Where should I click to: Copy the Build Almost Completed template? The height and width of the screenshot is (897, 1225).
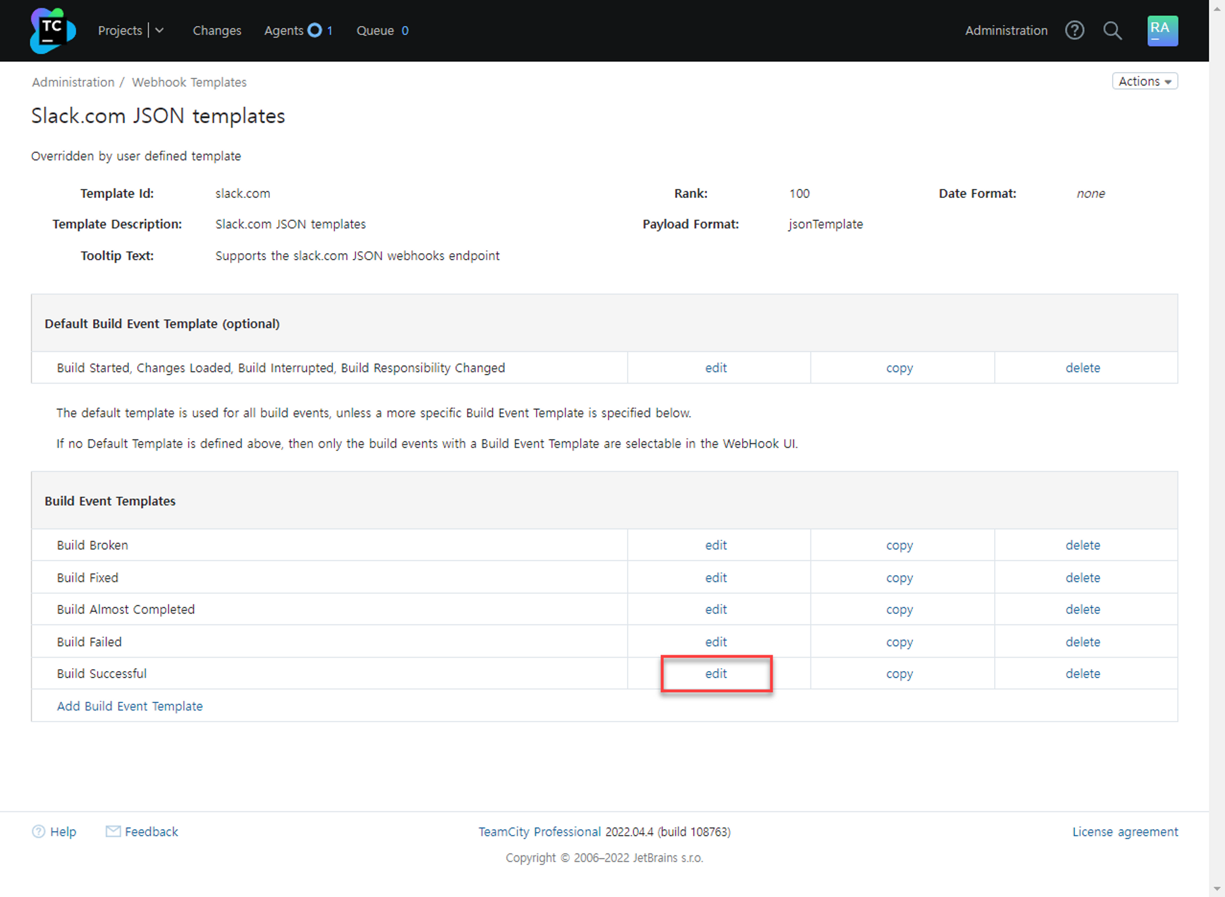coord(900,610)
